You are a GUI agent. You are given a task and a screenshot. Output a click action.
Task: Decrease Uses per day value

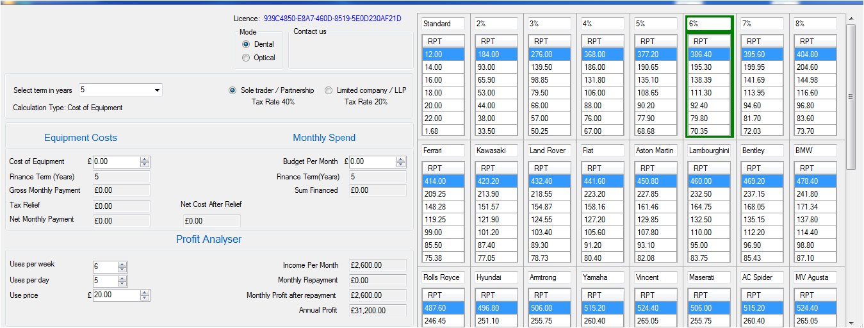click(x=122, y=283)
